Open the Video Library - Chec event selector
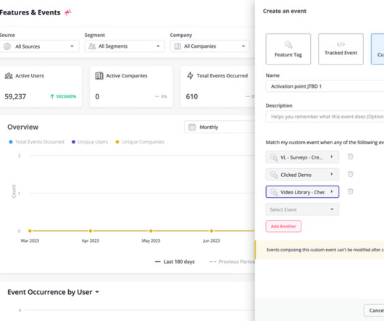The image size is (384, 321). (x=302, y=192)
